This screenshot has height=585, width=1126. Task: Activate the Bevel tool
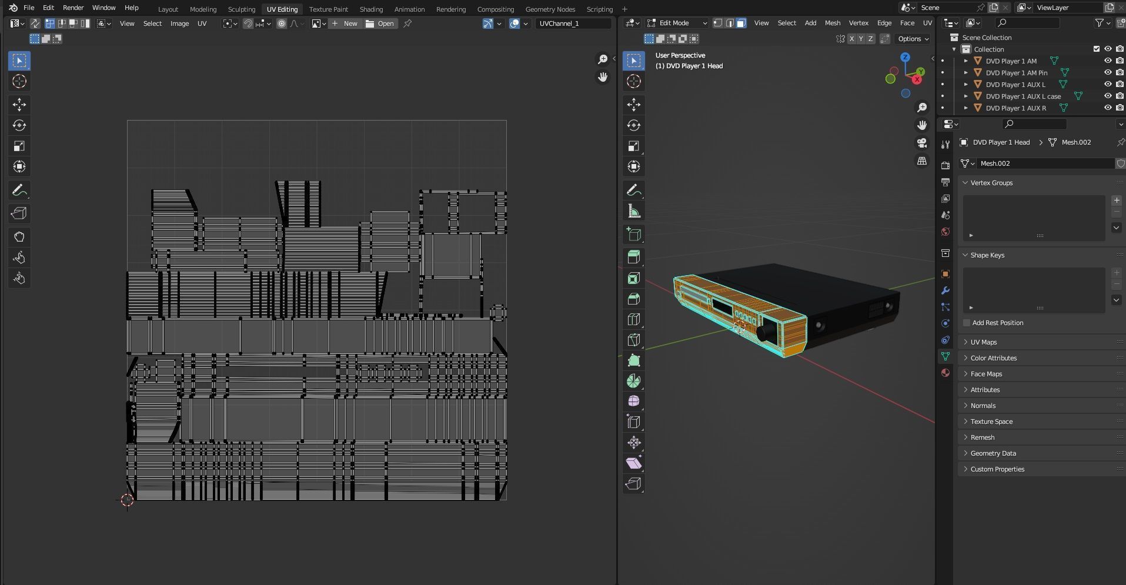click(x=634, y=299)
